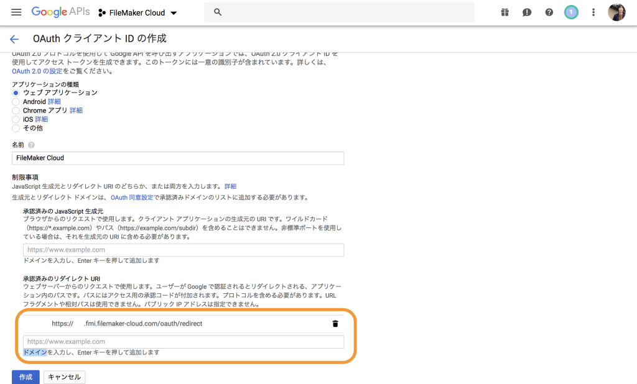This screenshot has height=384, width=637.
Task: Click the JavaScript origin URI input field
Action: pyautogui.click(x=184, y=250)
